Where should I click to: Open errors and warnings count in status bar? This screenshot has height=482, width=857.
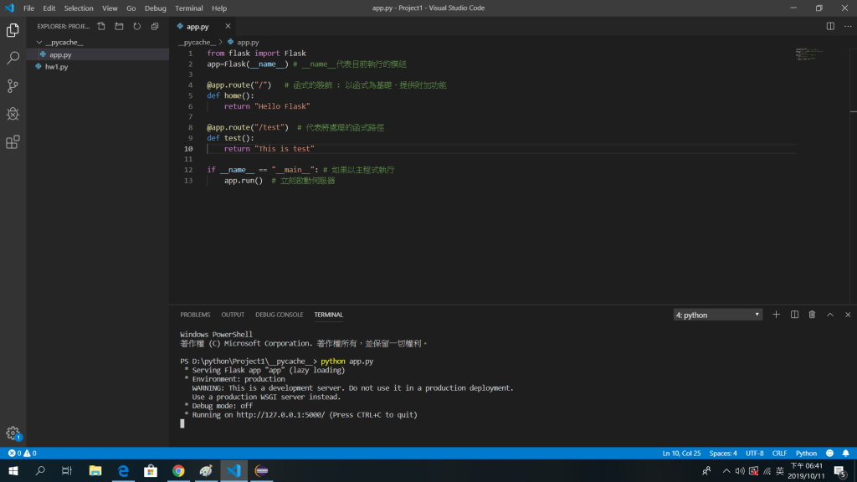(22, 453)
